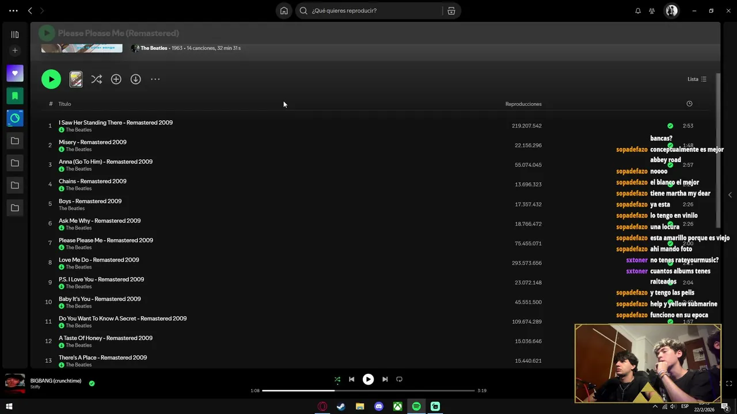Click the track list vertical scrollbar
This screenshot has width=737, height=414.
(718, 151)
